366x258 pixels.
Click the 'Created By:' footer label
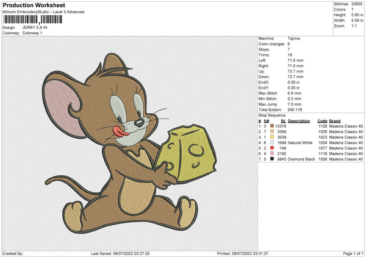point(13,253)
